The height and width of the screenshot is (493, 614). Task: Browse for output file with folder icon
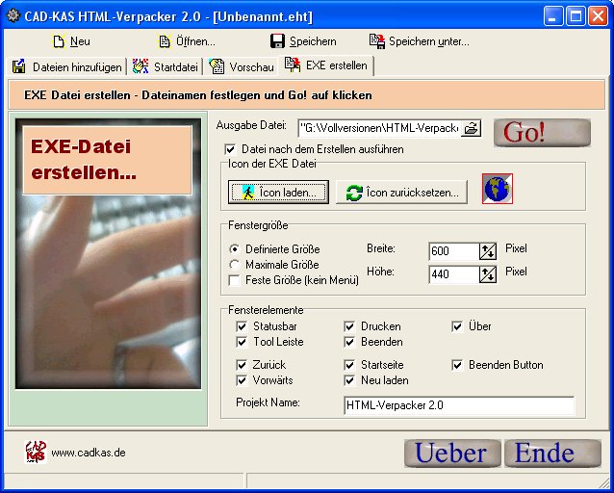tap(470, 128)
